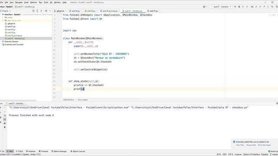
Task: Start debugging with the bug icon
Action: 239,6
